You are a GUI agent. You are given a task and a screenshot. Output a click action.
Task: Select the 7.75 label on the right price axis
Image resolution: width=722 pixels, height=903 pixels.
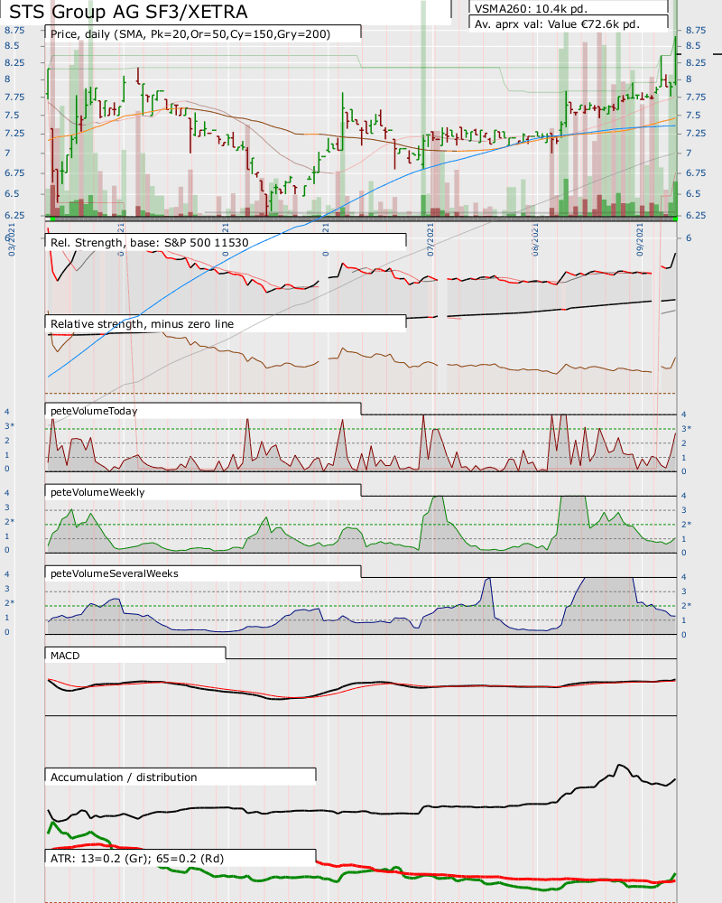696,97
